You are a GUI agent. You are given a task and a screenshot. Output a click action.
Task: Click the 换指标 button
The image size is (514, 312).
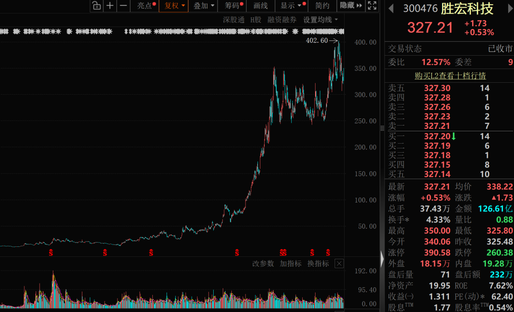click(318, 264)
